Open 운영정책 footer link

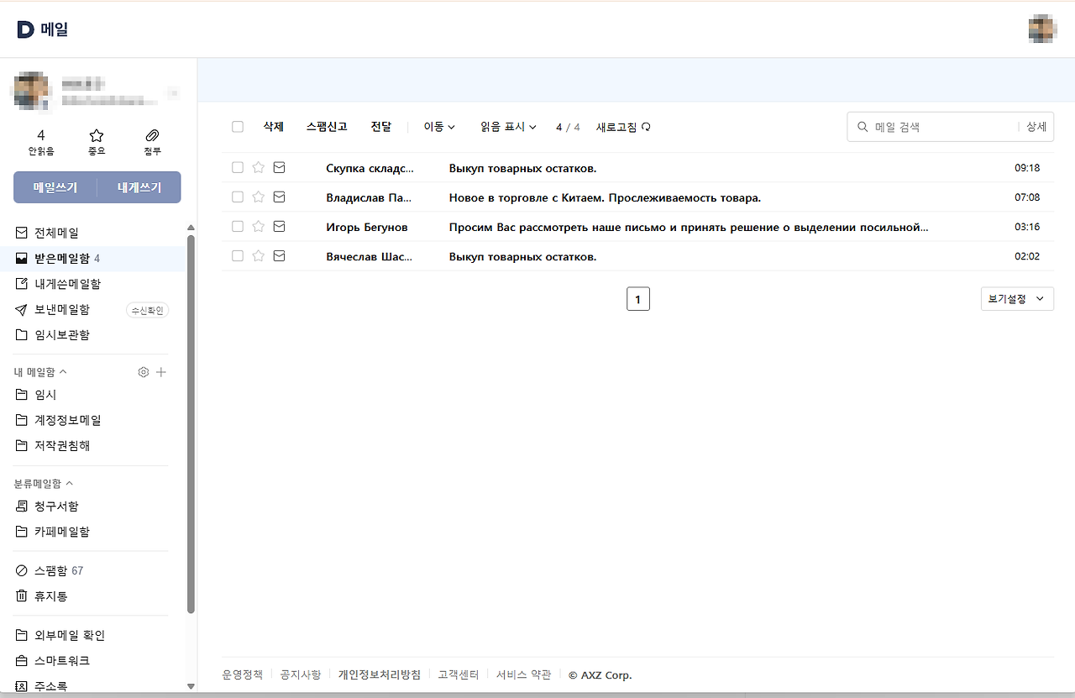tap(243, 674)
